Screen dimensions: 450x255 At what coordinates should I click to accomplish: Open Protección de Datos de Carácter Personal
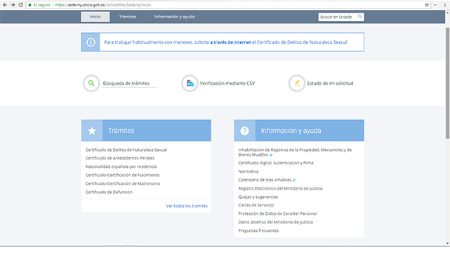(277, 214)
